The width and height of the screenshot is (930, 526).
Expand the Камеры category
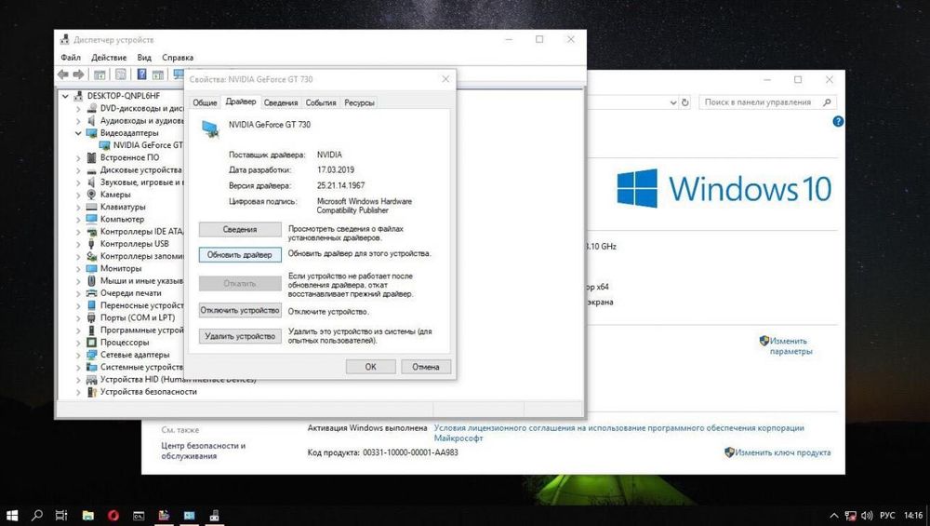coord(78,195)
